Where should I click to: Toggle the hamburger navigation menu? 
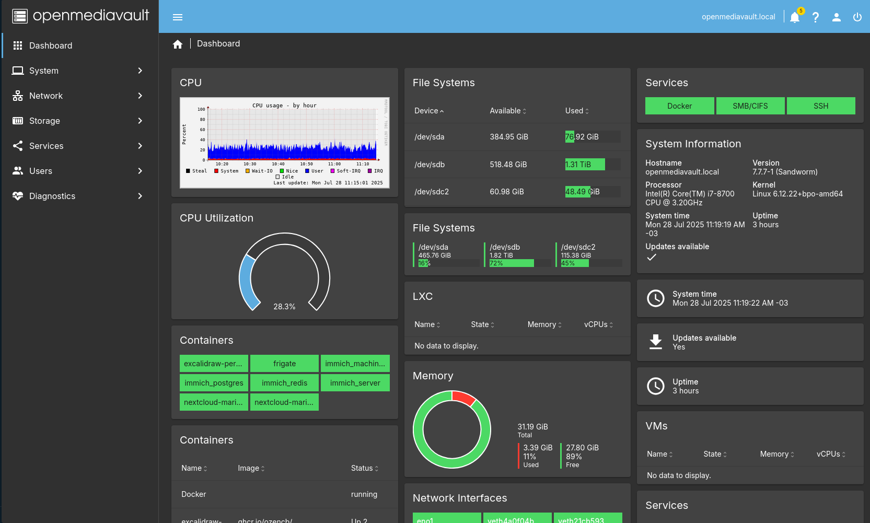[x=178, y=17]
